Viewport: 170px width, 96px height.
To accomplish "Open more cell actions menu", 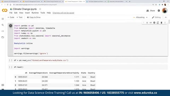I will coord(165,23).
